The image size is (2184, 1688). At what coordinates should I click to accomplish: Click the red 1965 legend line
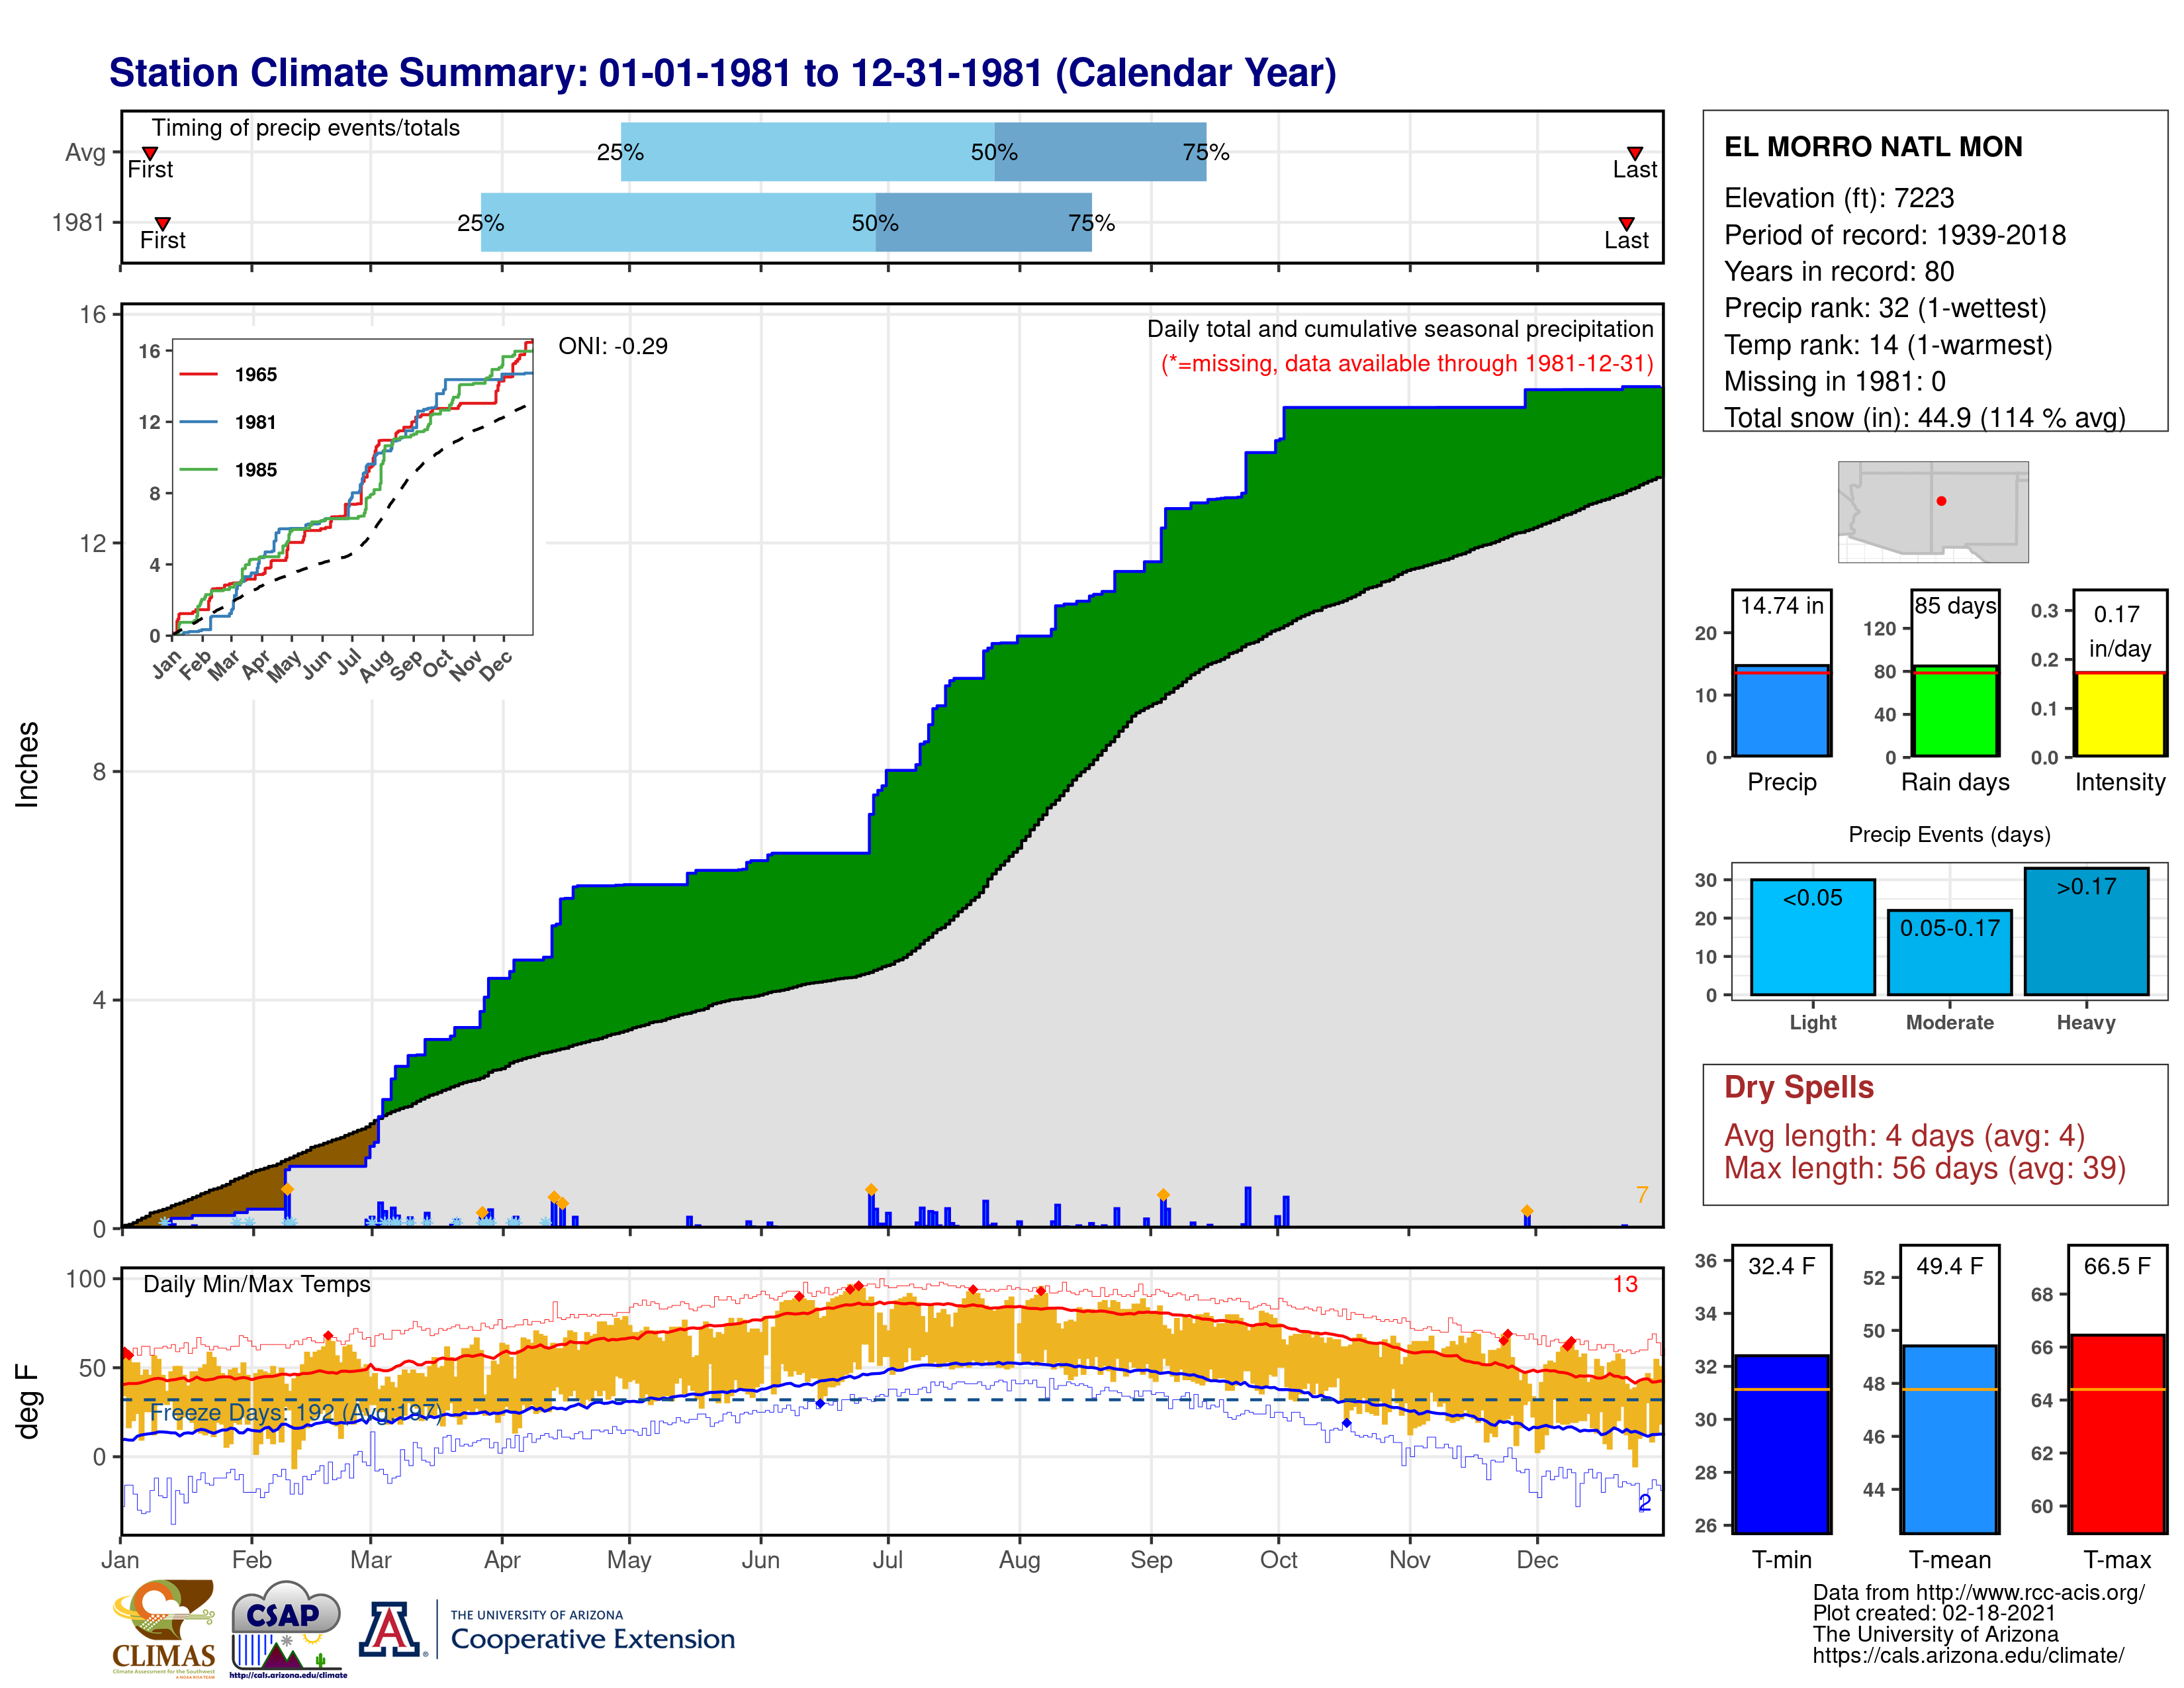click(198, 374)
